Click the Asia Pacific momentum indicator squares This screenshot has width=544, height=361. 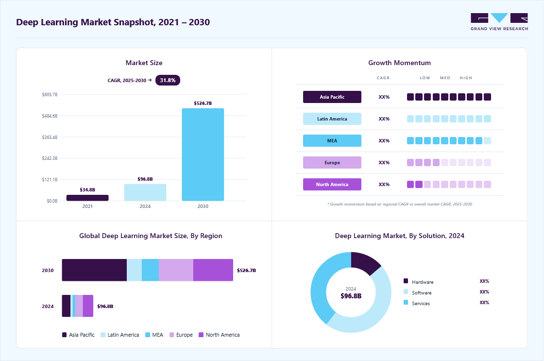point(449,97)
